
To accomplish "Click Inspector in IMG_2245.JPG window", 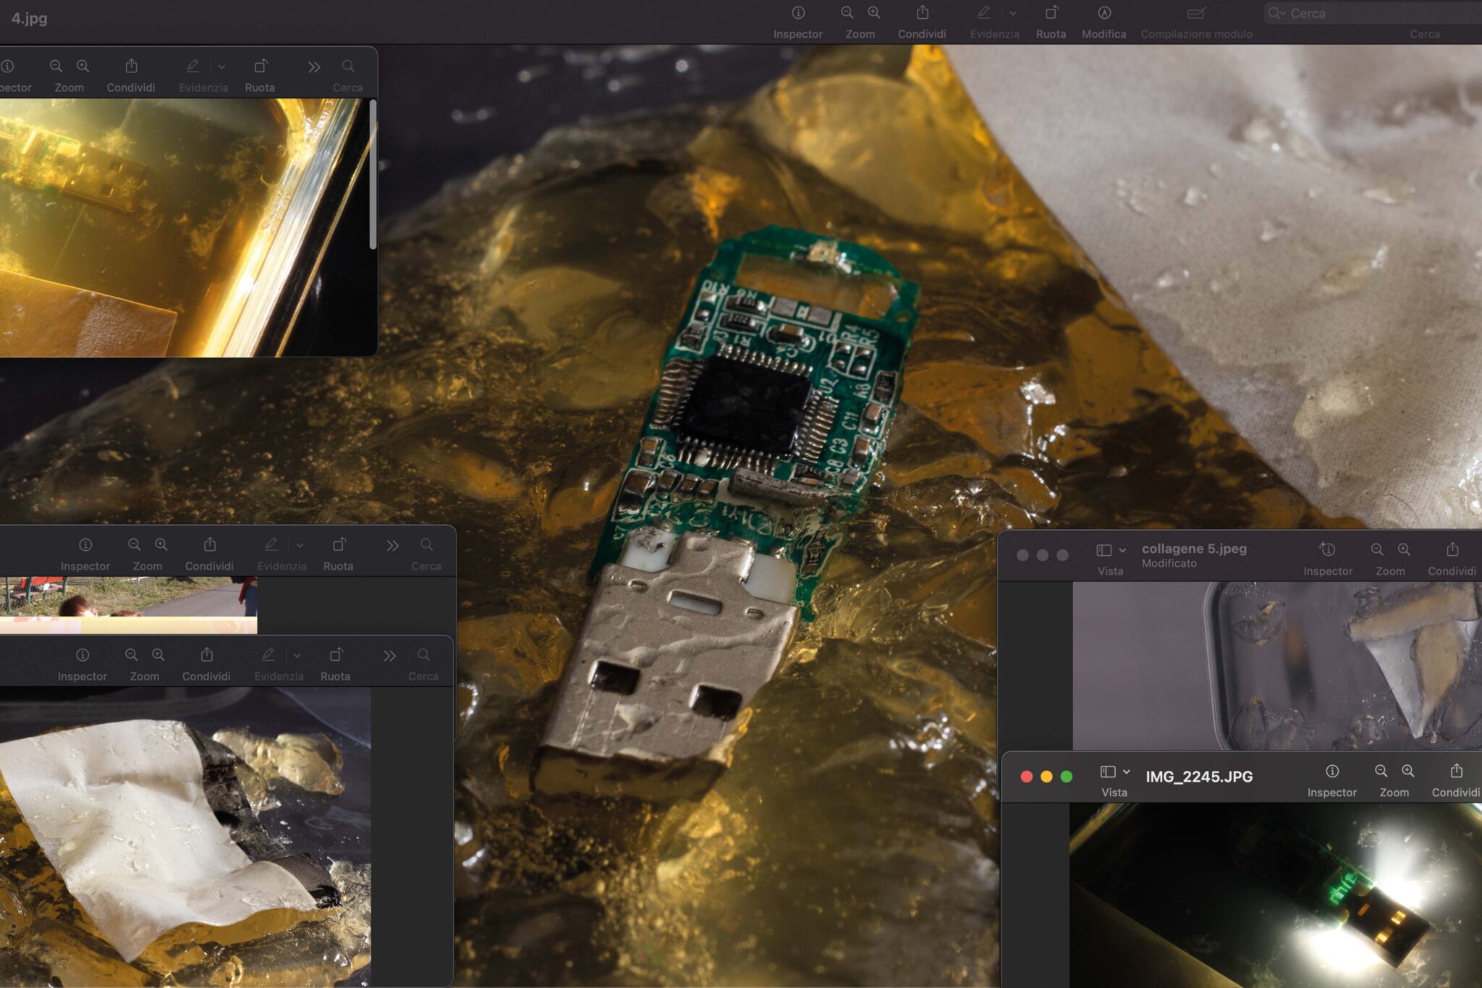I will pyautogui.click(x=1331, y=772).
